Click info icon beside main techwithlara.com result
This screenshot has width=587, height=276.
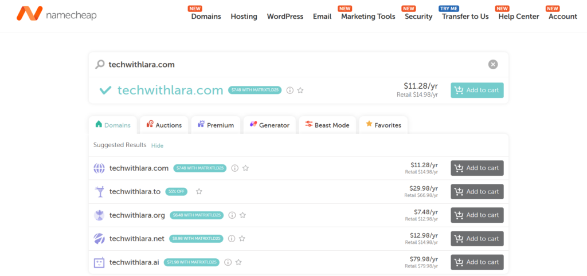click(289, 90)
